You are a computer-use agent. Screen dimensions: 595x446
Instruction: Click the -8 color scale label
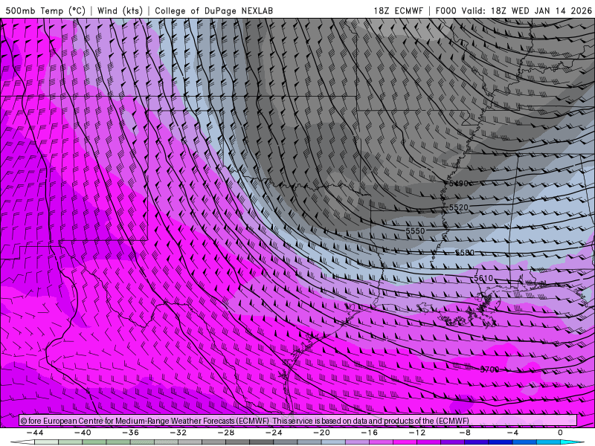[x=466, y=433]
